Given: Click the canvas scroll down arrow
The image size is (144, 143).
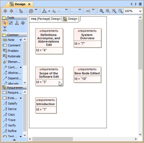Looking at the screenshot, I should [x=140, y=134].
